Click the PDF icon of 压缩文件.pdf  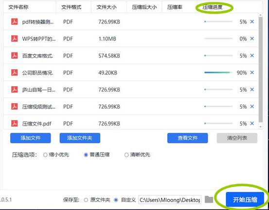15,123
